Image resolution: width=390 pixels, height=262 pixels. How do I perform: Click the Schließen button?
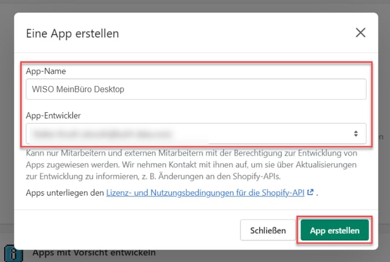268,230
